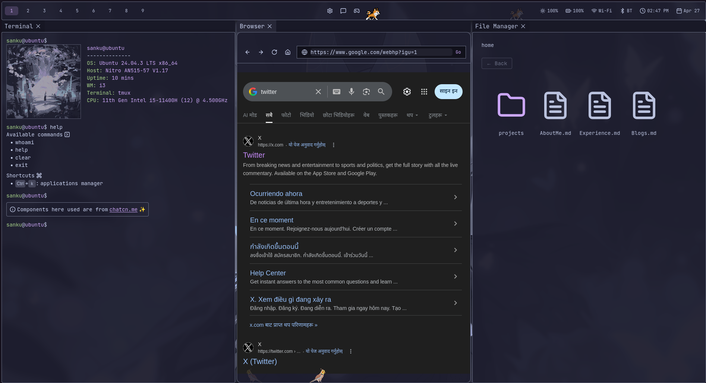Switch to workspace 9
Viewport: 706px width, 383px height.
[x=143, y=11]
